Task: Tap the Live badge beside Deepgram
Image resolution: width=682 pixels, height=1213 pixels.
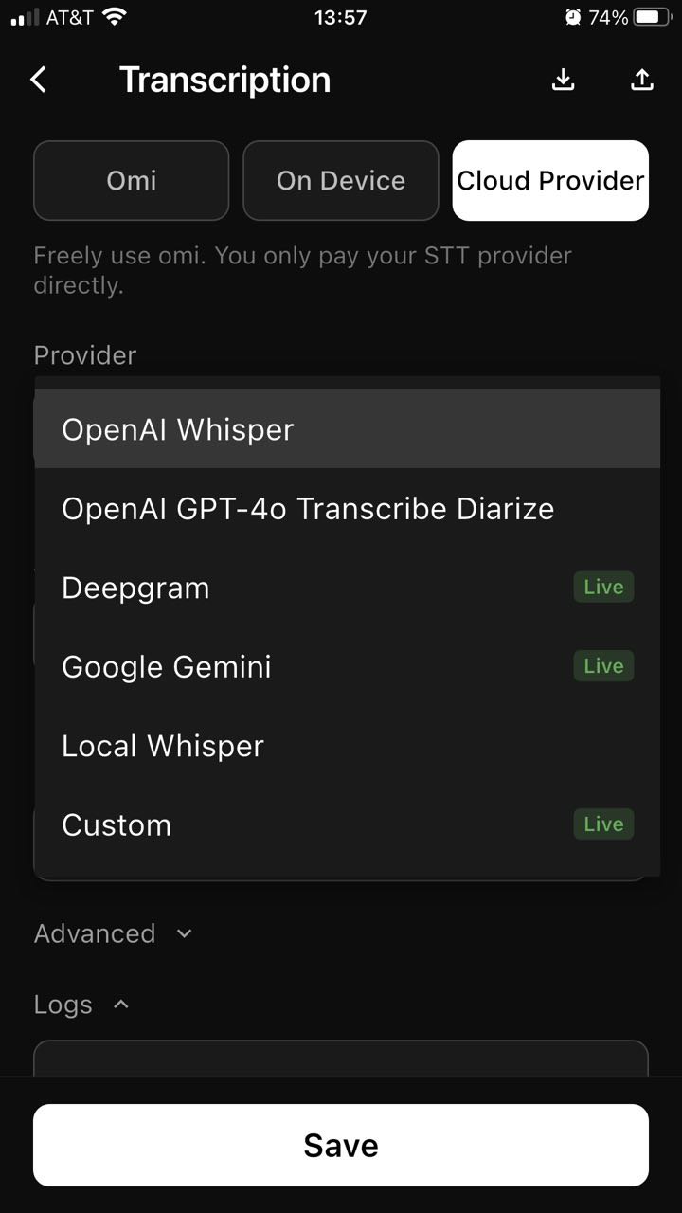Action: click(x=603, y=588)
